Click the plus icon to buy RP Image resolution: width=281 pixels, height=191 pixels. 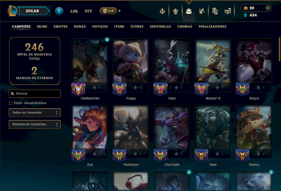[268, 8]
